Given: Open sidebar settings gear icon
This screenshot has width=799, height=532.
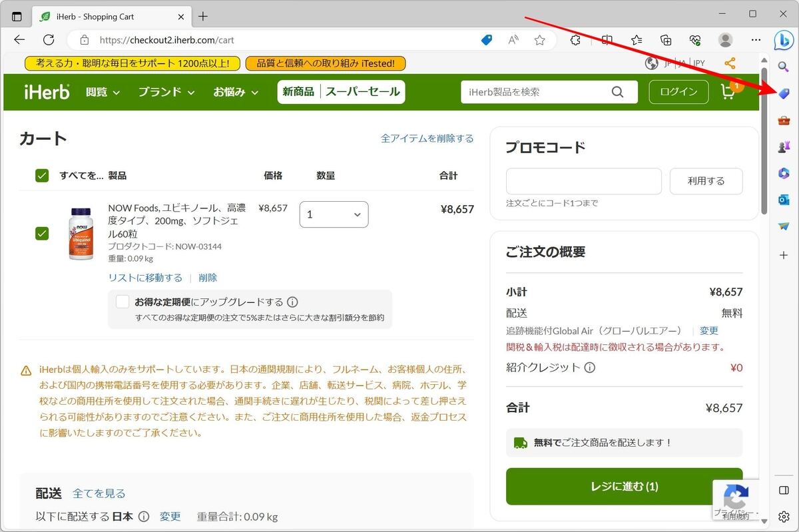Looking at the screenshot, I should [x=784, y=517].
